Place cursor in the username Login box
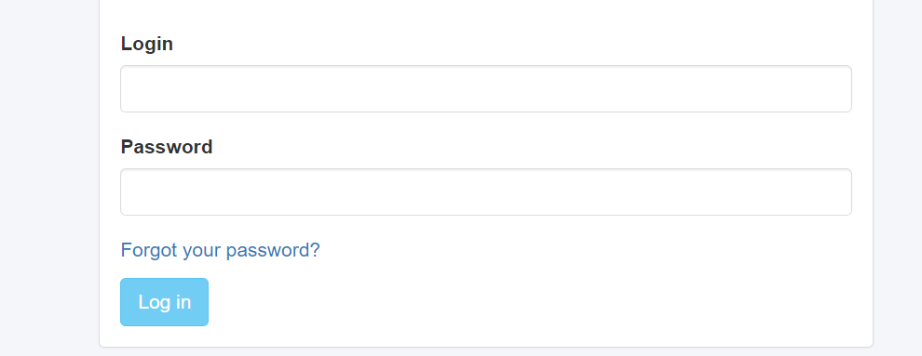Screen dimensions: 922x356 (x=486, y=88)
